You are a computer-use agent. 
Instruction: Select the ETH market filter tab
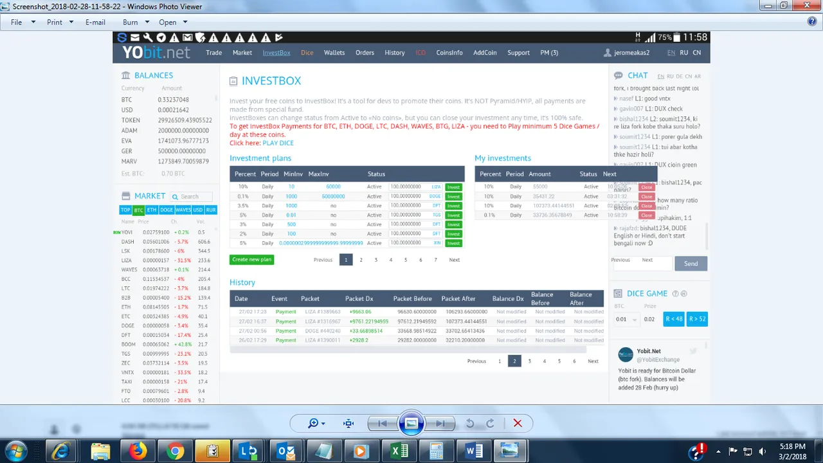pos(152,210)
